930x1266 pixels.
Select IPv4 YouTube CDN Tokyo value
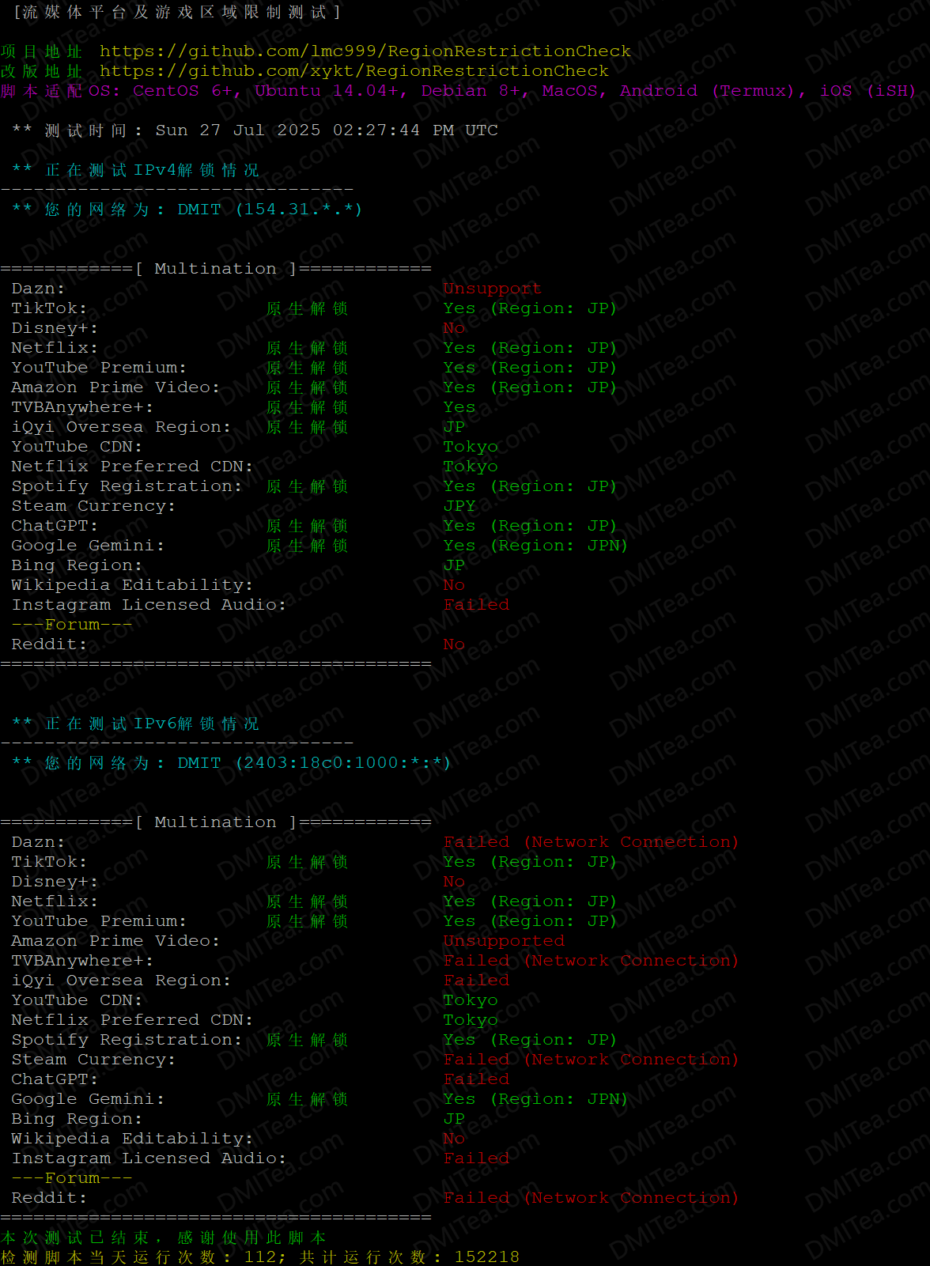pyautogui.click(x=471, y=447)
